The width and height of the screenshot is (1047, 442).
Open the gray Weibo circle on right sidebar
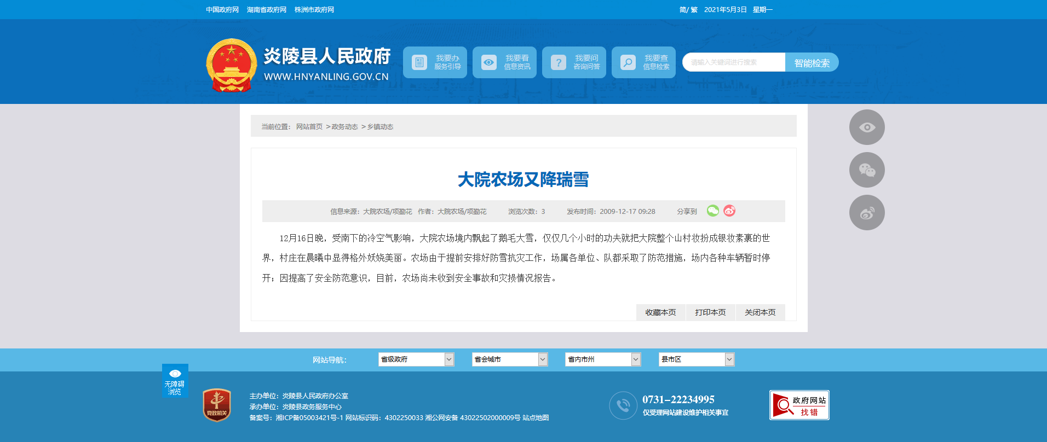(x=867, y=213)
